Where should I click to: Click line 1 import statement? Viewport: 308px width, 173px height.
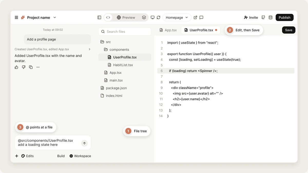193,43
